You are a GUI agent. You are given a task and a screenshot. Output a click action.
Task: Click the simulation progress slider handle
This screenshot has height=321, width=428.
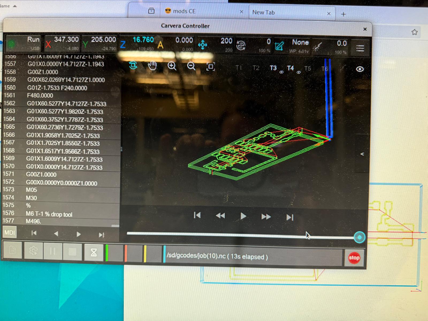point(359,237)
